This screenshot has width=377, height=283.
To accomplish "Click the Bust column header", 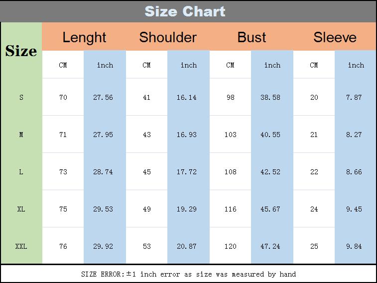I will tap(251, 37).
